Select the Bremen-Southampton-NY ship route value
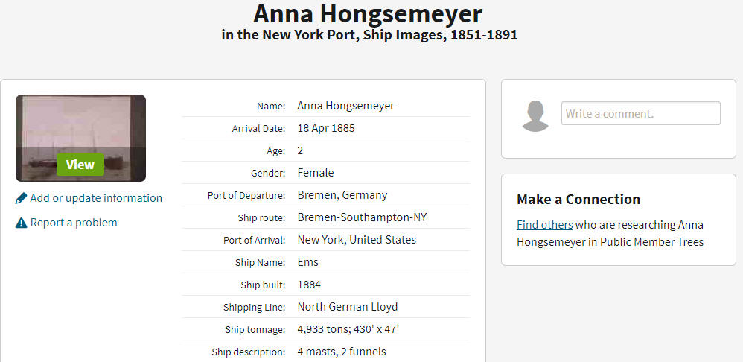This screenshot has width=743, height=362. (362, 217)
